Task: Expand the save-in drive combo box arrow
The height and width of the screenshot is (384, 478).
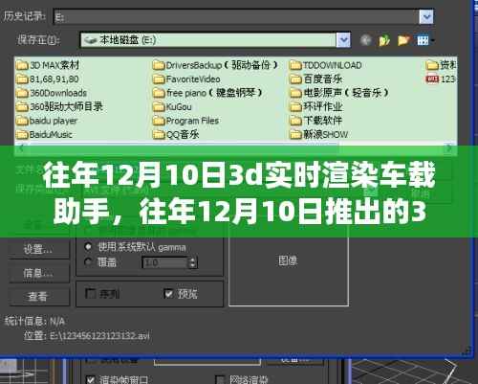Action: (343, 40)
